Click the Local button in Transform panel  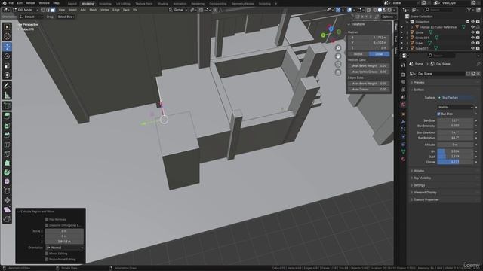pyautogui.click(x=379, y=54)
